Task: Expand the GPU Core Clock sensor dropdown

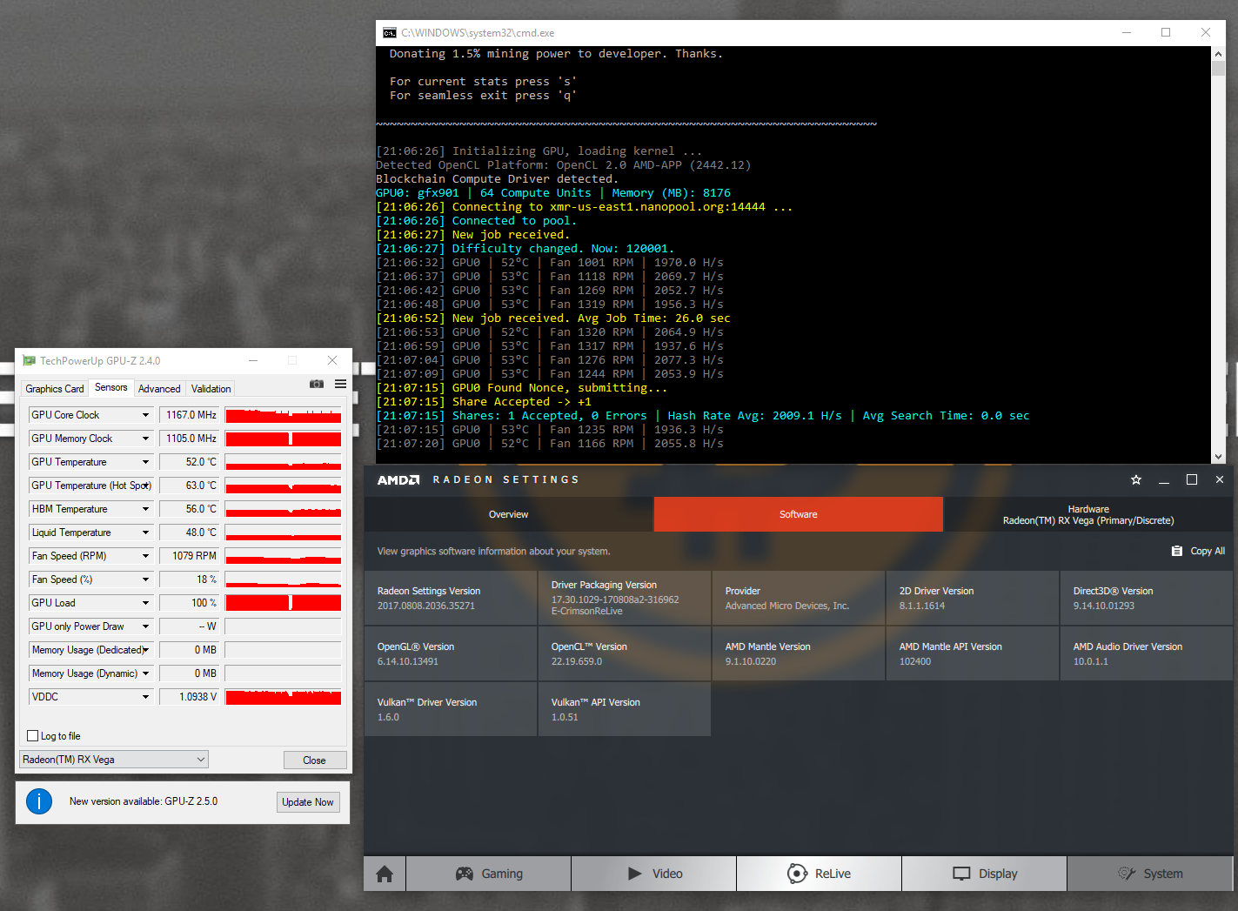Action: (x=145, y=415)
